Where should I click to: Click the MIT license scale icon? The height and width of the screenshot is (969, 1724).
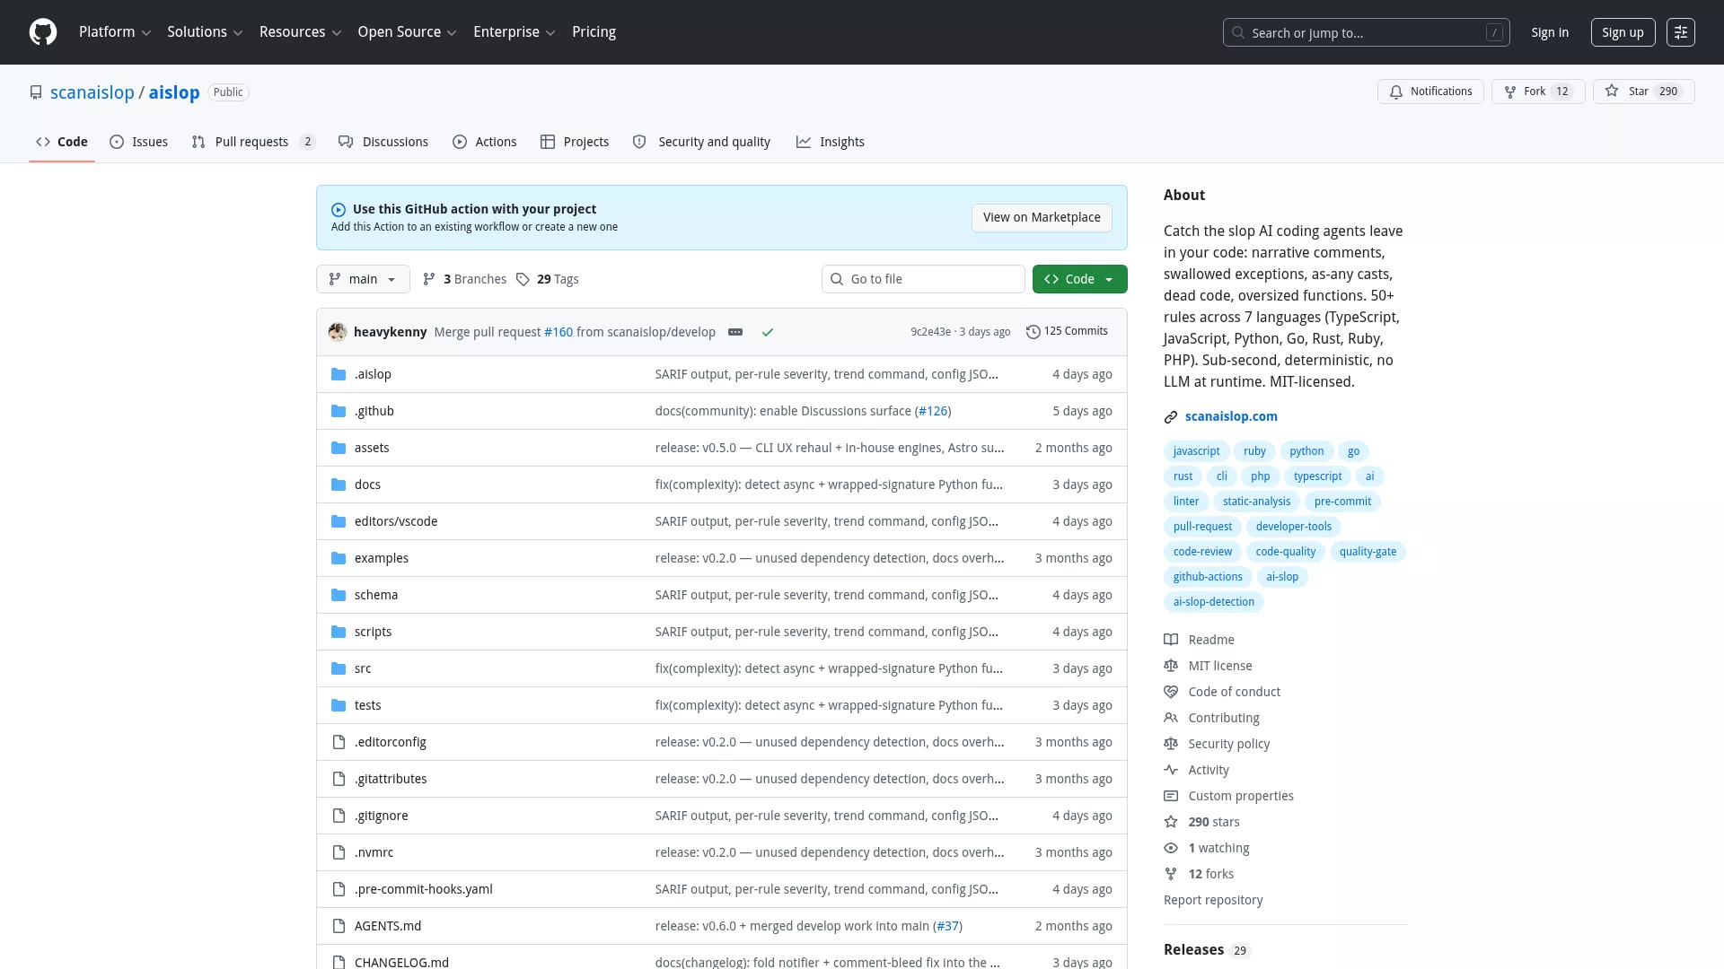[1171, 666]
